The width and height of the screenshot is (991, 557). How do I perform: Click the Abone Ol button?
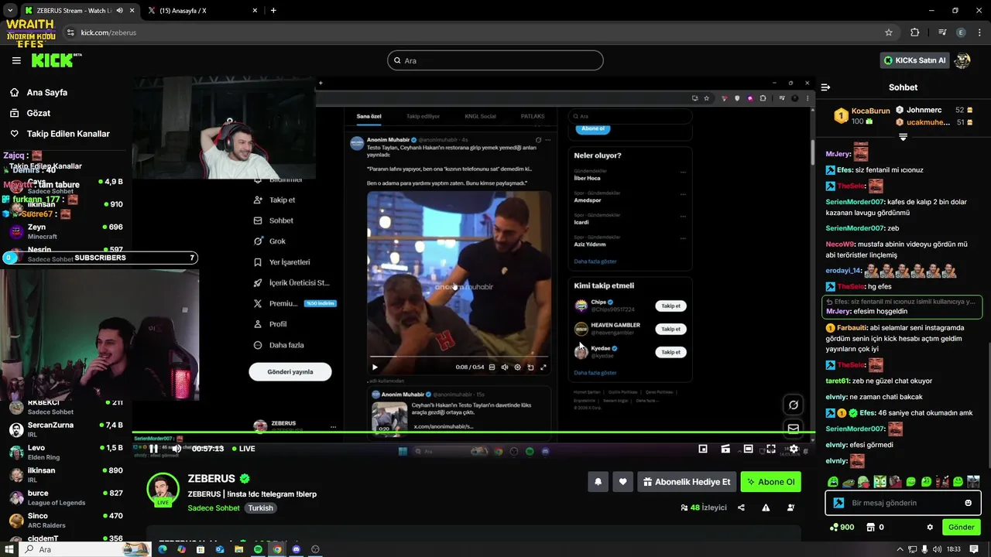(x=770, y=482)
